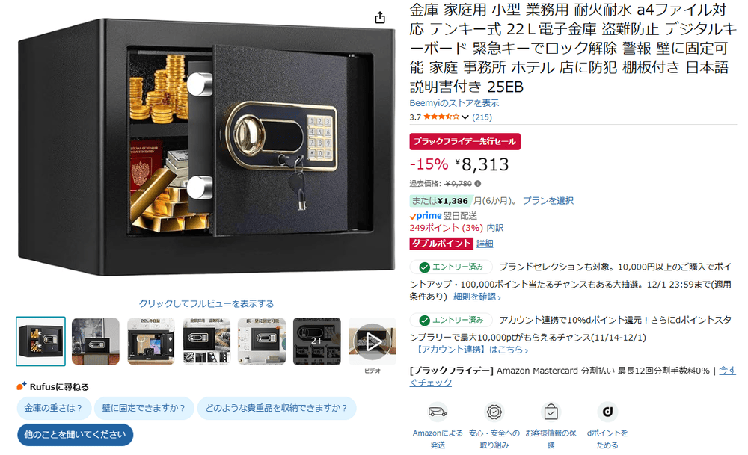The width and height of the screenshot is (748, 455).
Task: Expand the star rating dropdown chevron
Action: [x=465, y=117]
